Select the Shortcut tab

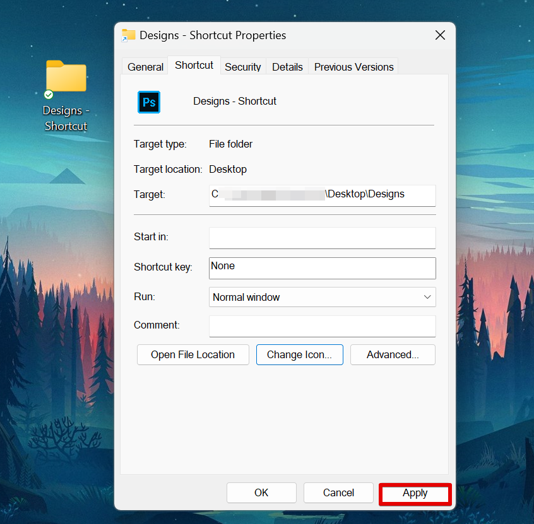194,66
